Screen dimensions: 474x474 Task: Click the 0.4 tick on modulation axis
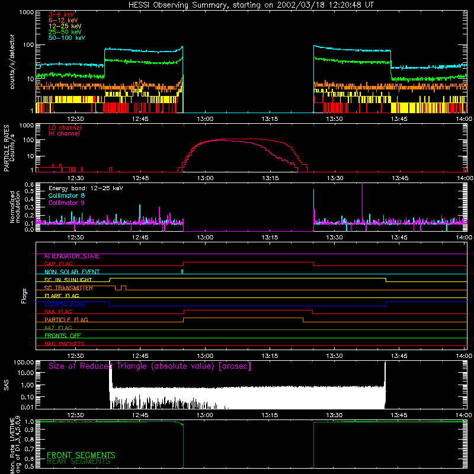pos(29,199)
